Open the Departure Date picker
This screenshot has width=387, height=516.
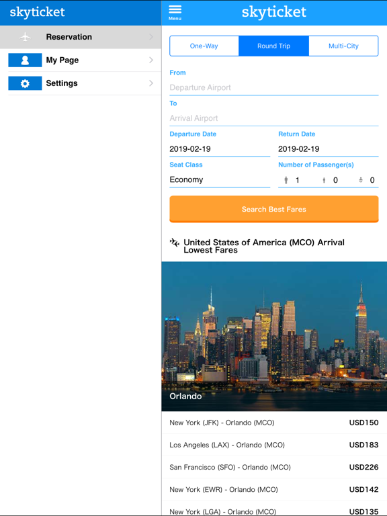coord(220,149)
